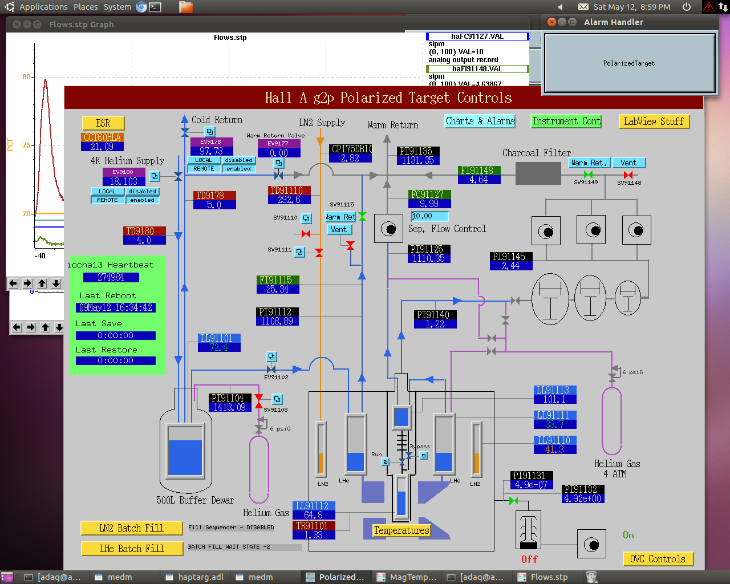The height and width of the screenshot is (584, 730).
Task: Click the red SV91148 valve symbol
Action: click(628, 175)
